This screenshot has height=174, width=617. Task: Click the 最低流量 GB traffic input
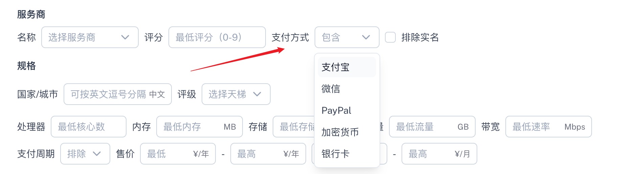coord(432,127)
